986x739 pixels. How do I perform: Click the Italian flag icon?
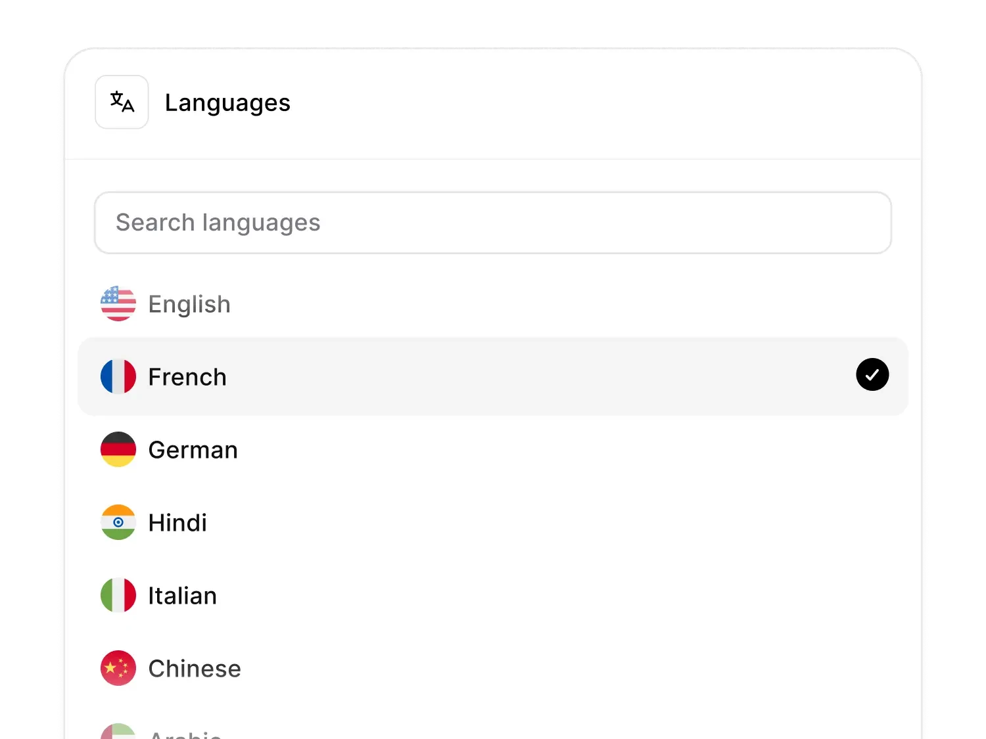(118, 595)
